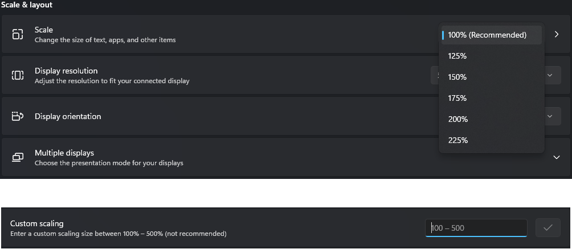Click the Multiple displays row title
This screenshot has height=249, width=572.
(x=64, y=153)
